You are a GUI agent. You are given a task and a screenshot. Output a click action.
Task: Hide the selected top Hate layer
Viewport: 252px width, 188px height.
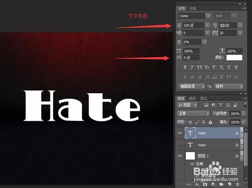[180, 133]
